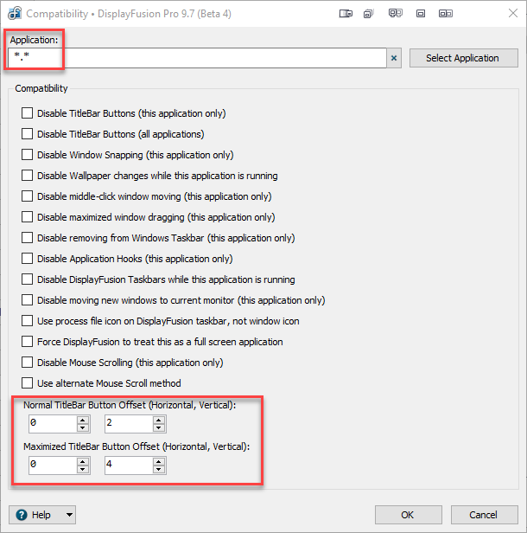
Task: Click the side-by-side windows titlebar button icon
Action: tap(446, 14)
